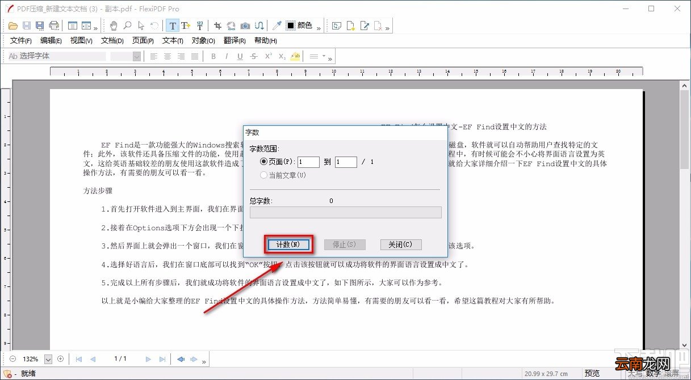Click the Save As disk icon
Image resolution: width=691 pixels, height=380 pixels.
[x=40, y=26]
